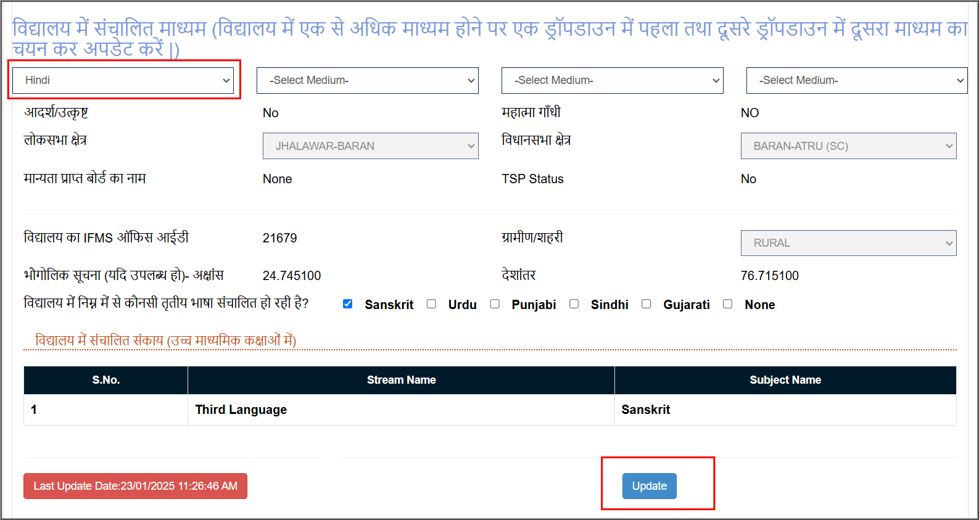Viewport: 979px width, 520px height.
Task: Uncheck the Sanskrit third language checkbox
Action: click(348, 303)
